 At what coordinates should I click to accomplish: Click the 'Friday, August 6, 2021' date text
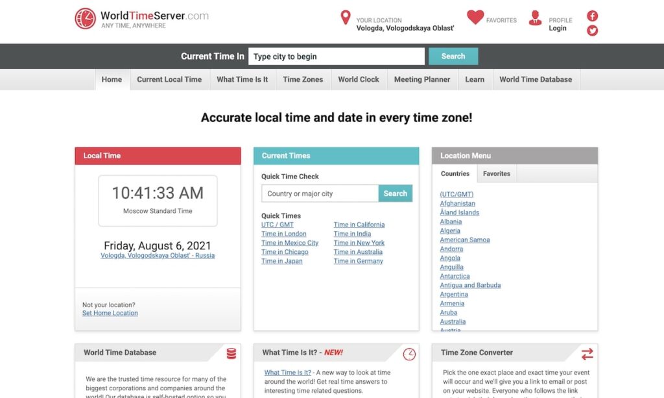[x=158, y=246]
